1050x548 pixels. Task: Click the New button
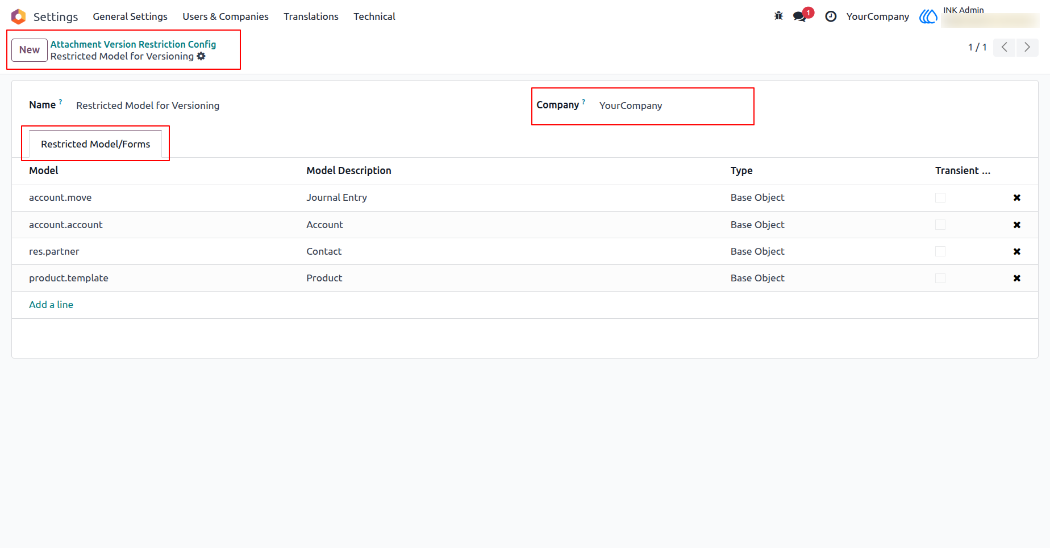30,50
